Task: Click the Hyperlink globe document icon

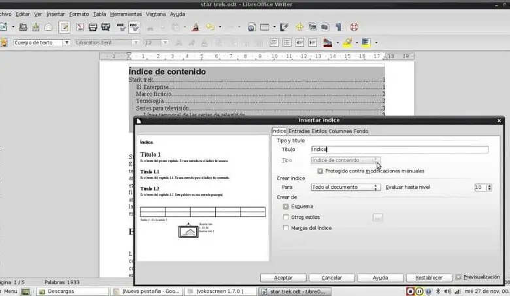Action: (x=252, y=27)
